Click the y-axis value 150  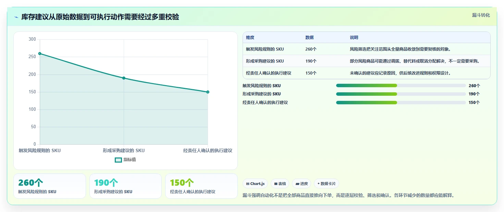(x=32, y=92)
